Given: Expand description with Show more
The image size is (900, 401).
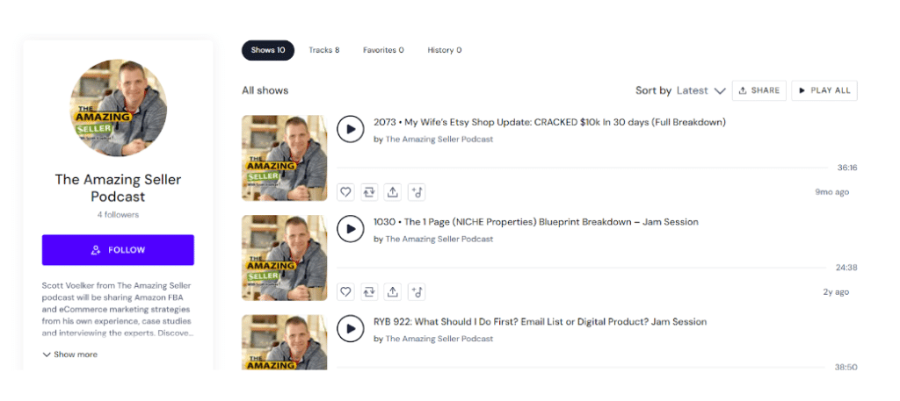Looking at the screenshot, I should tap(69, 354).
